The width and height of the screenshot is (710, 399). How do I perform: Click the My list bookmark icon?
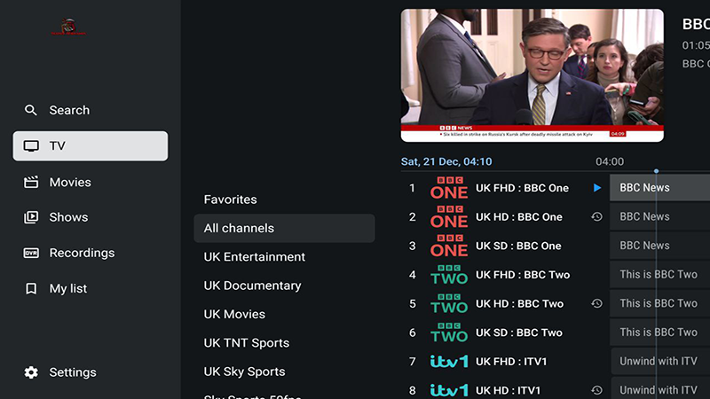(x=31, y=289)
